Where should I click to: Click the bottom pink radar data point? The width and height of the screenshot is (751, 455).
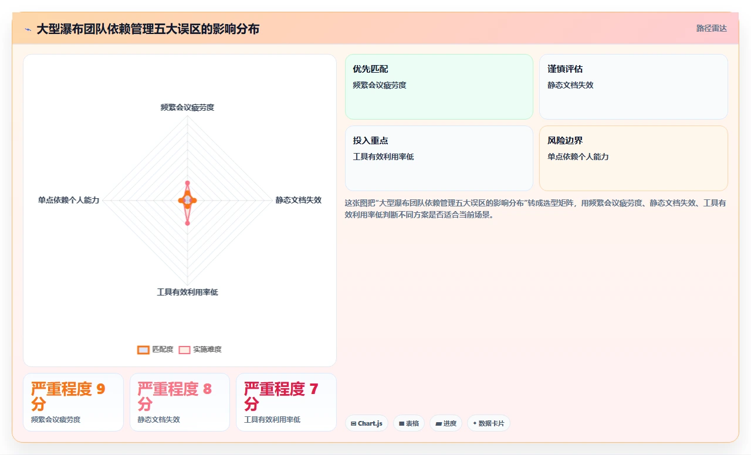tap(187, 223)
